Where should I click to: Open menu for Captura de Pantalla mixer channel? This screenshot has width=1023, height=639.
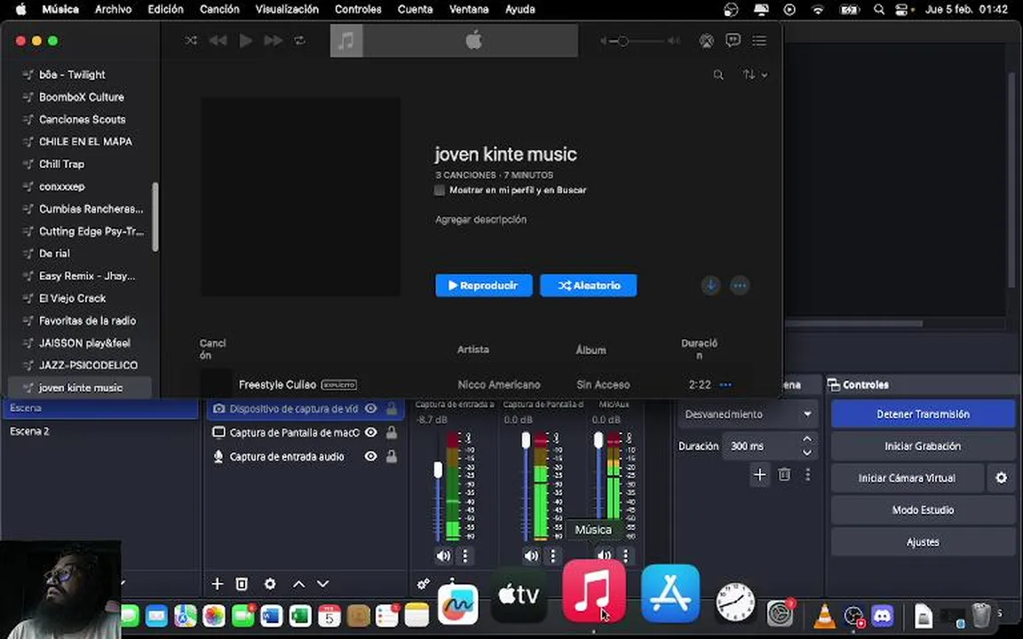(x=552, y=556)
